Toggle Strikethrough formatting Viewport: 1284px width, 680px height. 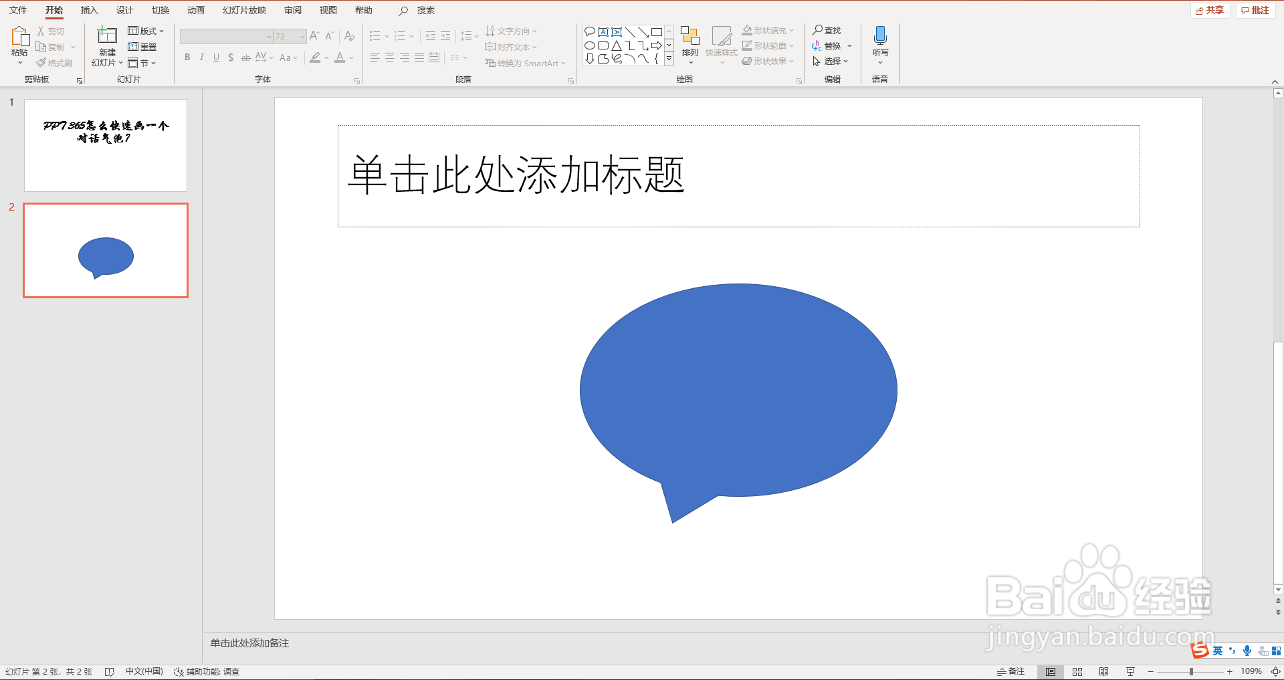(x=245, y=58)
